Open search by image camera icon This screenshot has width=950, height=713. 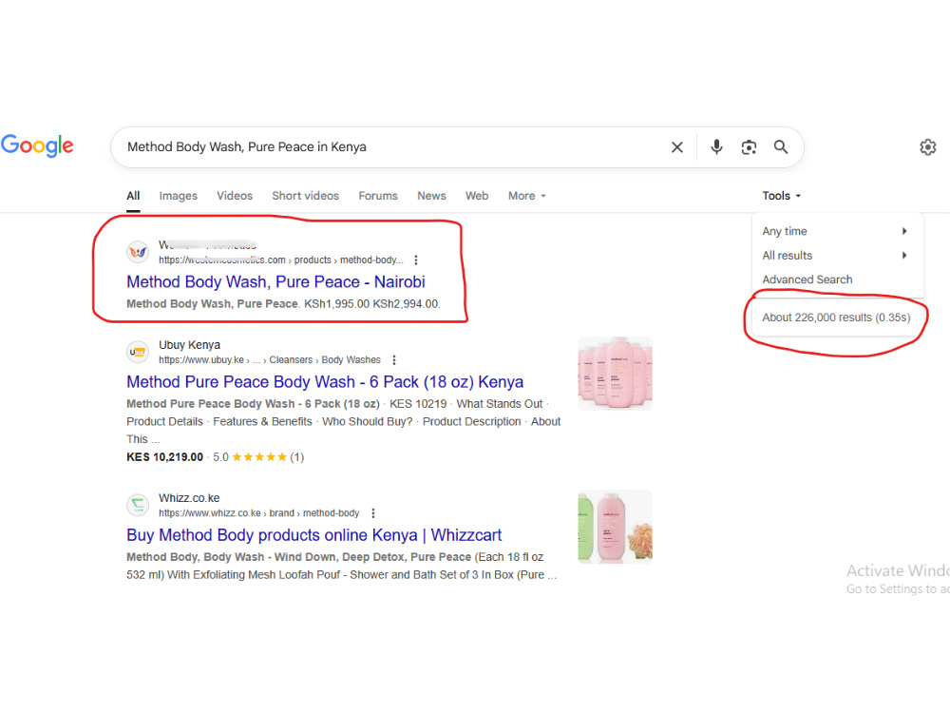click(x=749, y=147)
